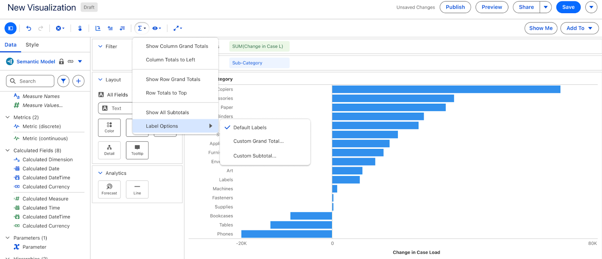Click the Publish button

point(455,7)
